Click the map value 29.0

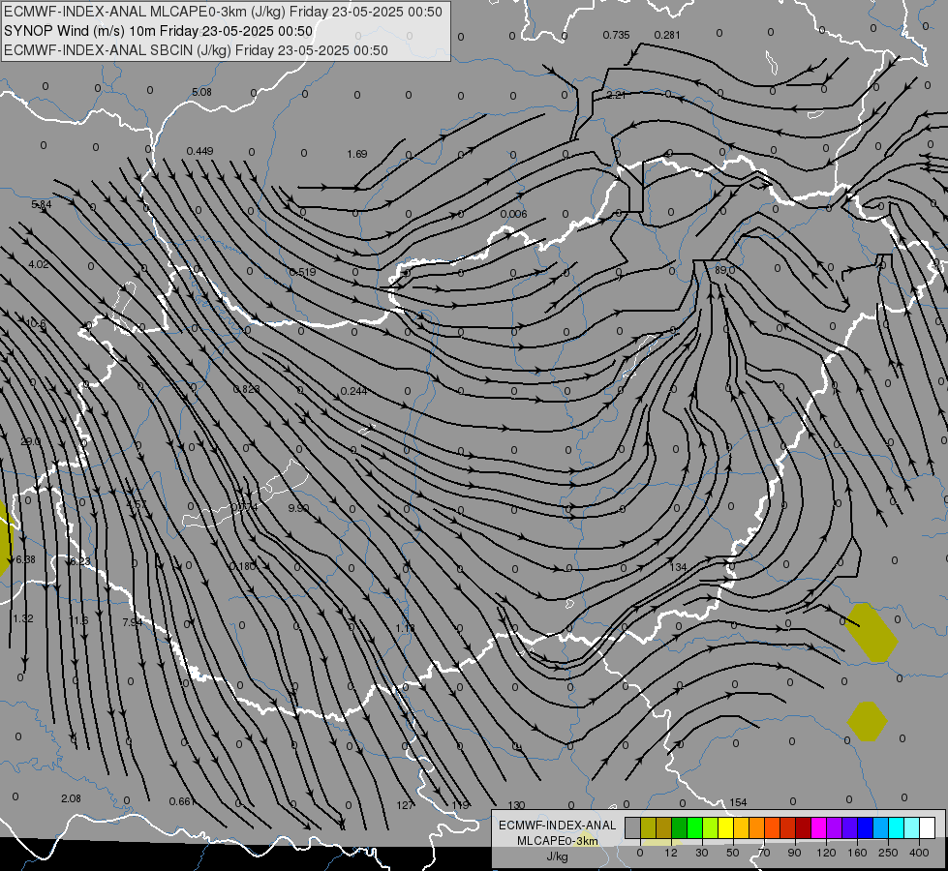30,442
